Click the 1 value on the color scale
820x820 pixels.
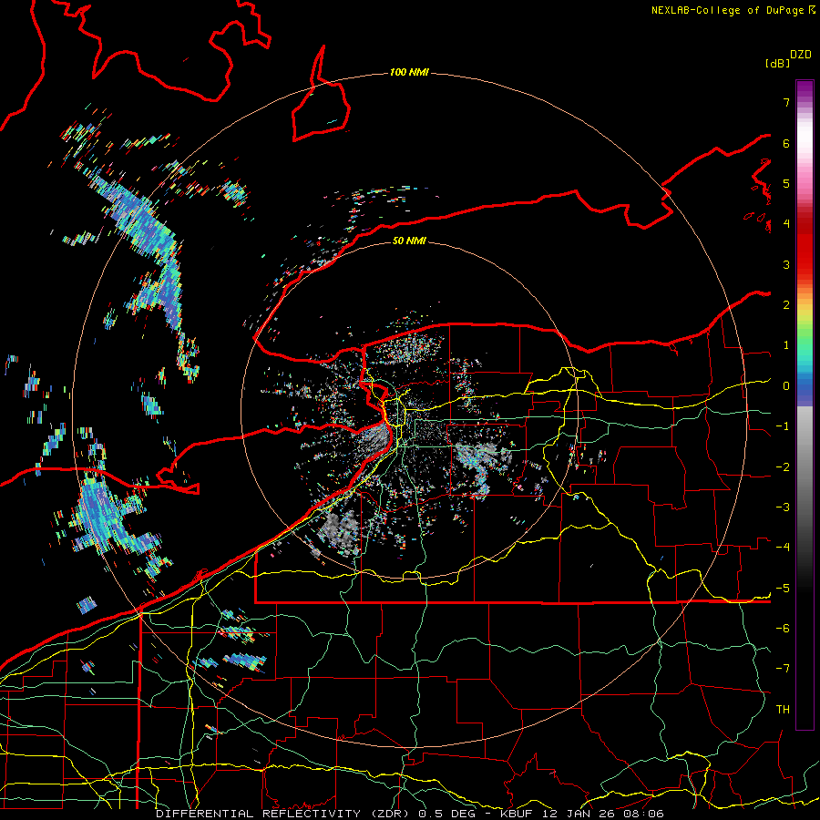coord(786,345)
